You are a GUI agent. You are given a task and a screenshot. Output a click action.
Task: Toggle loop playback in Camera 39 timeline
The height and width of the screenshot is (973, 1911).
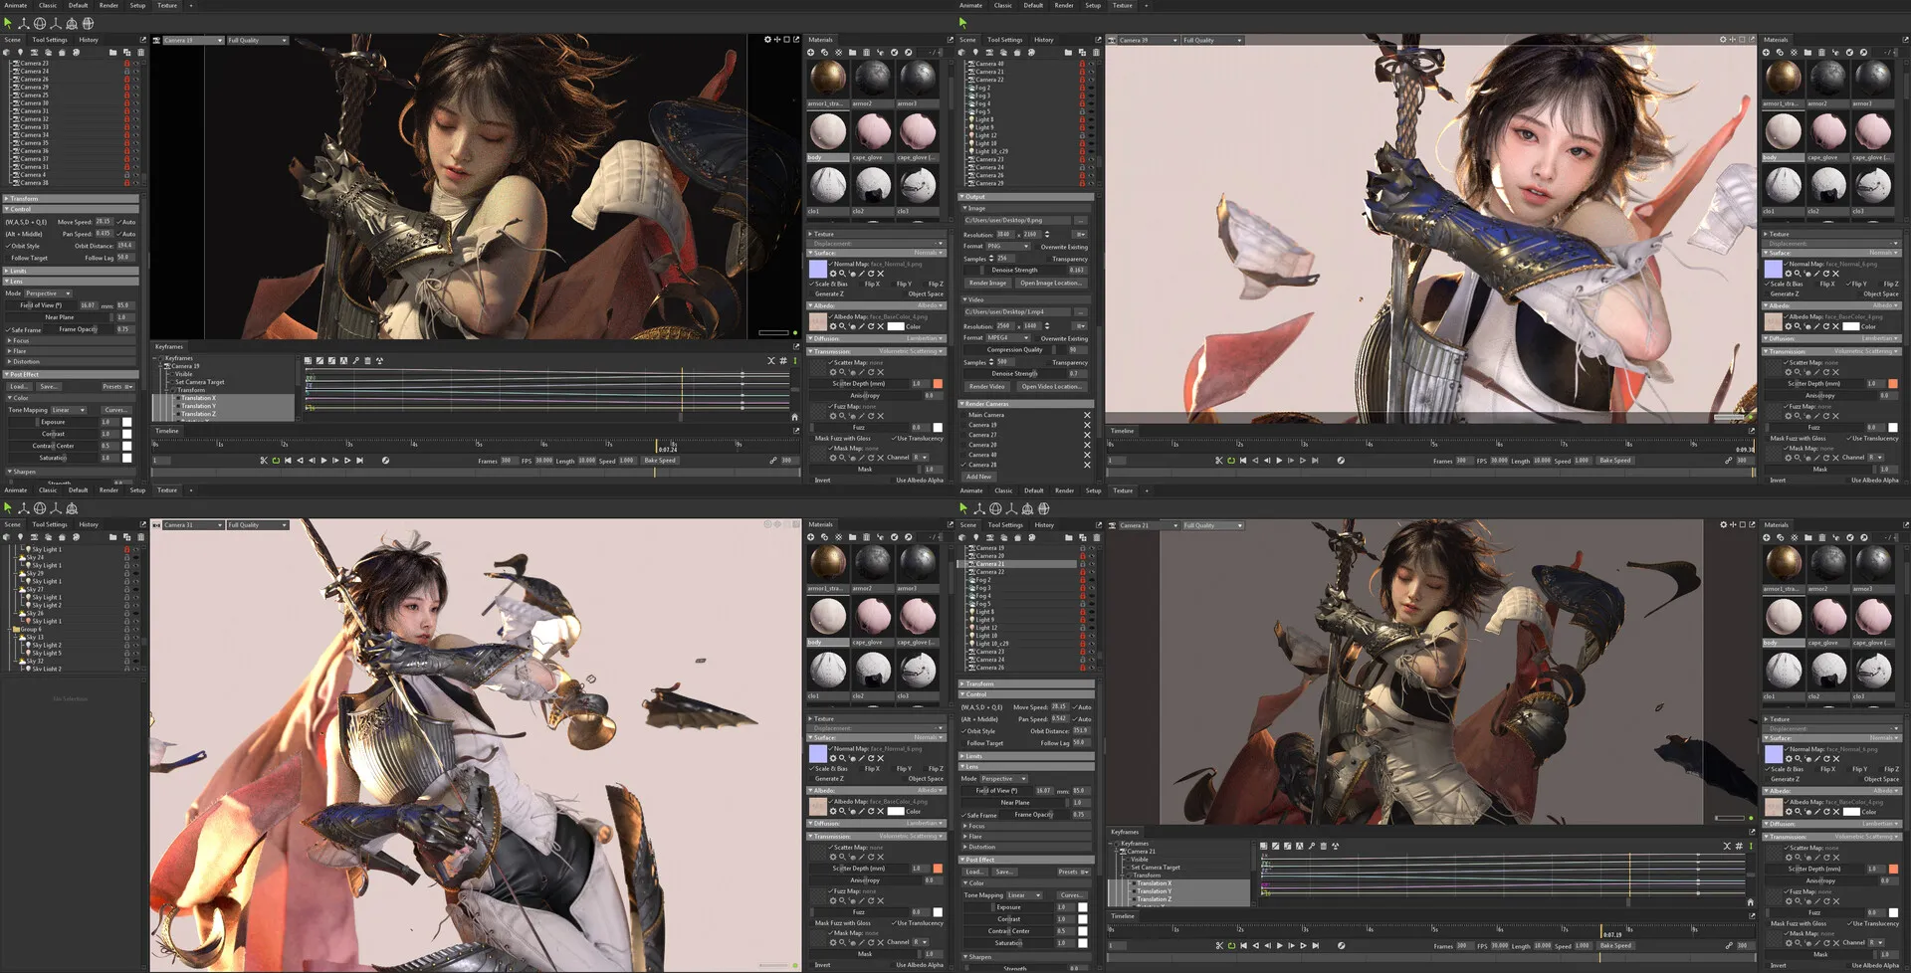coord(1231,461)
